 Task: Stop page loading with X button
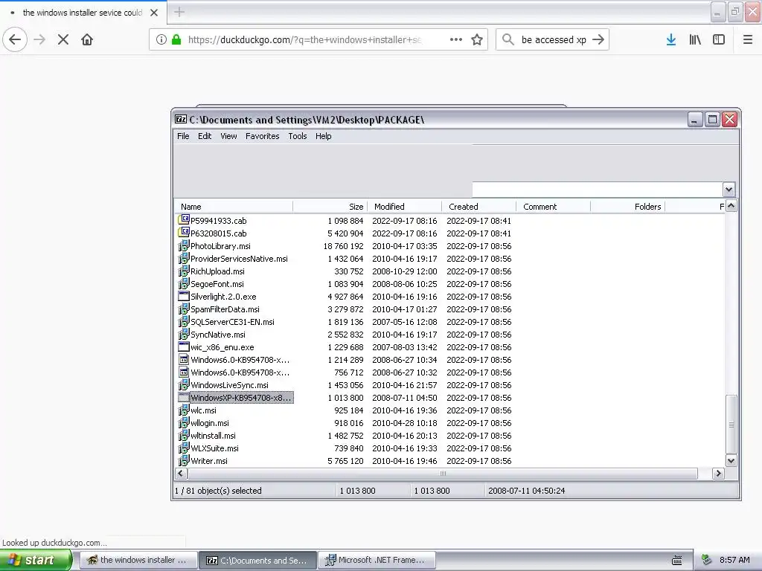pyautogui.click(x=63, y=39)
